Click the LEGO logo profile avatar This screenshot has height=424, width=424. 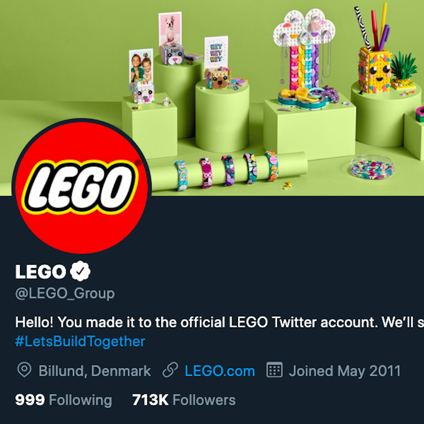pyautogui.click(x=82, y=187)
